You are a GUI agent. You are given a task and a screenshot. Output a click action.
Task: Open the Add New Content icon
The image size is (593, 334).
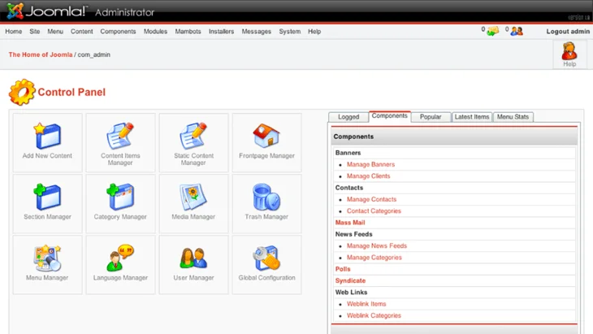click(47, 136)
